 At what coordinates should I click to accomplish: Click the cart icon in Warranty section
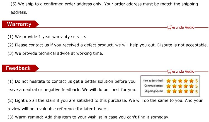click(169, 27)
